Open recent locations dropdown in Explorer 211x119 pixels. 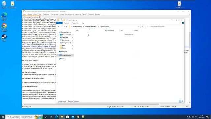pyautogui.click(x=64, y=27)
